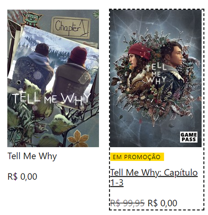Image resolution: width=208 pixels, height=215 pixels.
Task: Click the R$ 0,00 sale price for Capítulo 1-3
Action: [x=162, y=203]
